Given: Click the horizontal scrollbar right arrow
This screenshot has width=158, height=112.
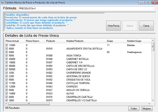Looking at the screenshot, I should coord(149,104).
